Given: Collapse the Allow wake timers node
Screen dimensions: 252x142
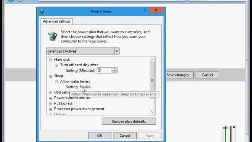Looking at the screenshot, I should pos(57,82).
